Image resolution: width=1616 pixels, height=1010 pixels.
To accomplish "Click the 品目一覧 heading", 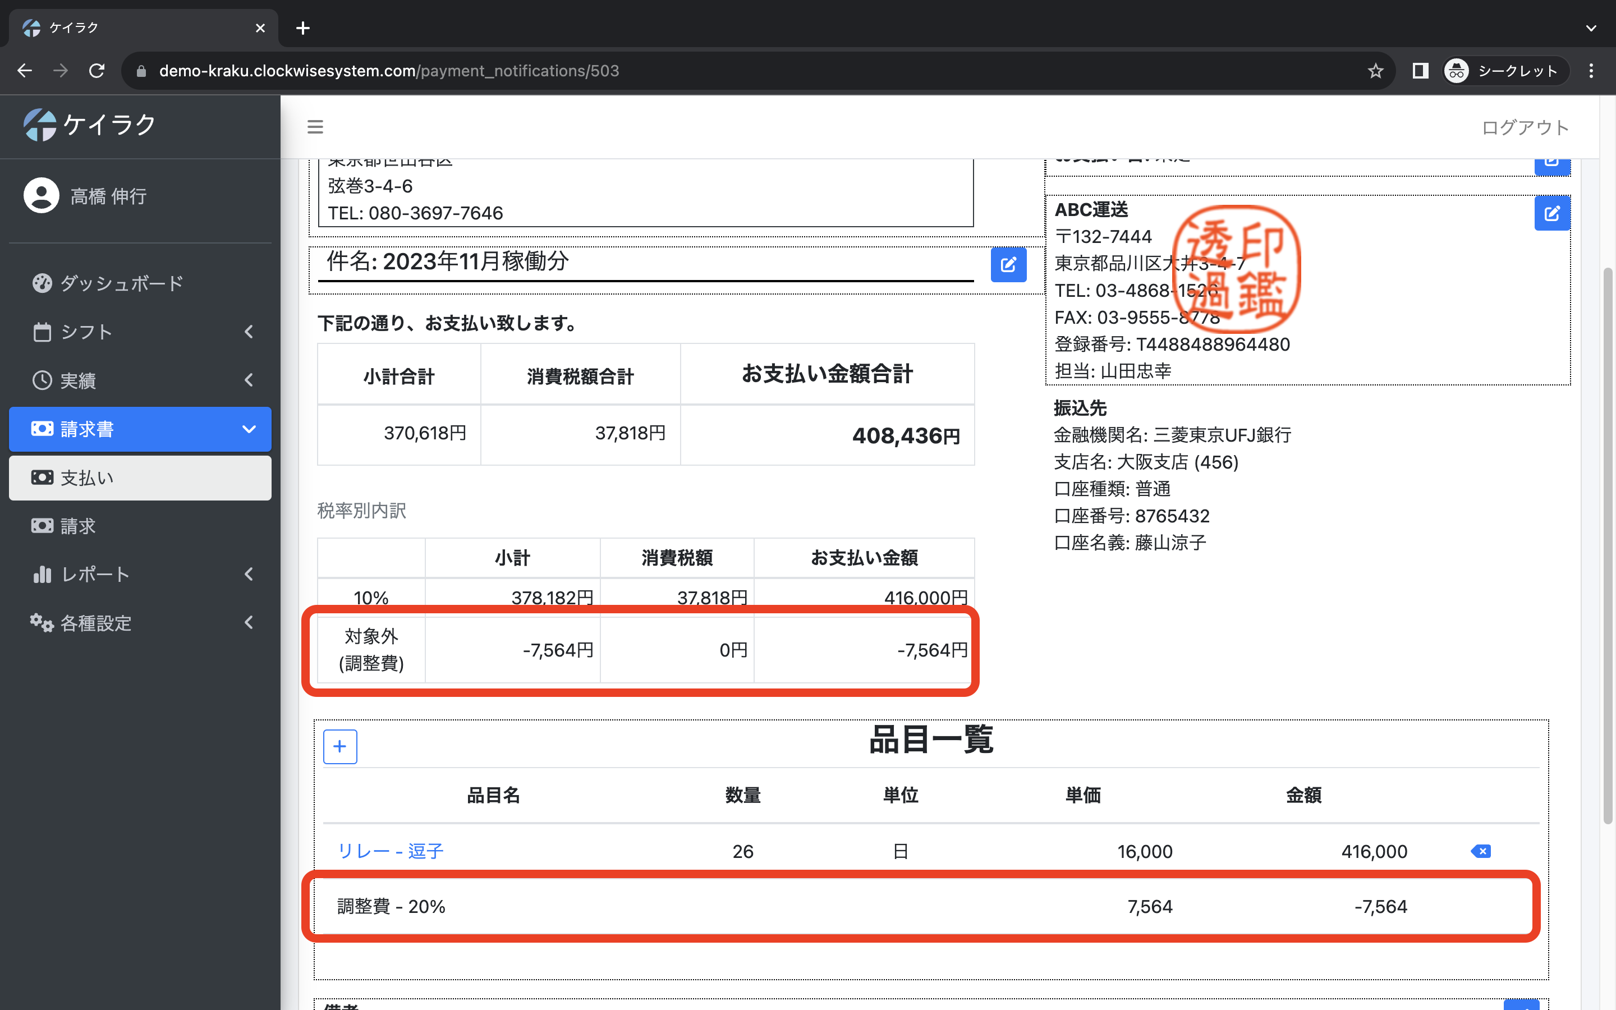I will coord(931,740).
